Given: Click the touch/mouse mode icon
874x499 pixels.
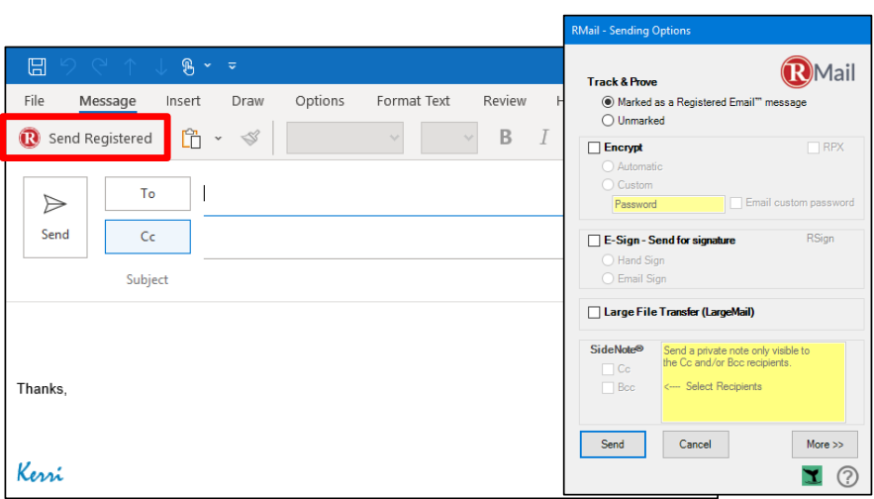Looking at the screenshot, I should pyautogui.click(x=188, y=66).
